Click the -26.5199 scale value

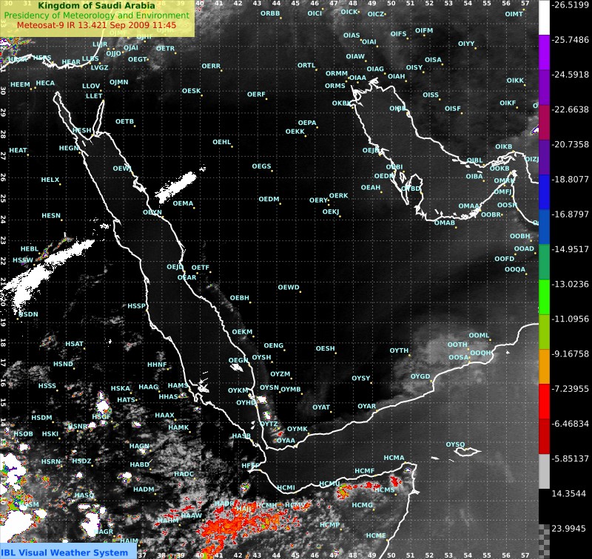[570, 5]
